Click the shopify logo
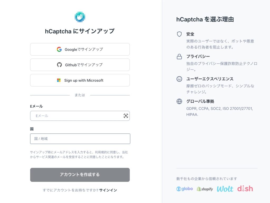The height and width of the screenshot is (203, 270). 205,189
